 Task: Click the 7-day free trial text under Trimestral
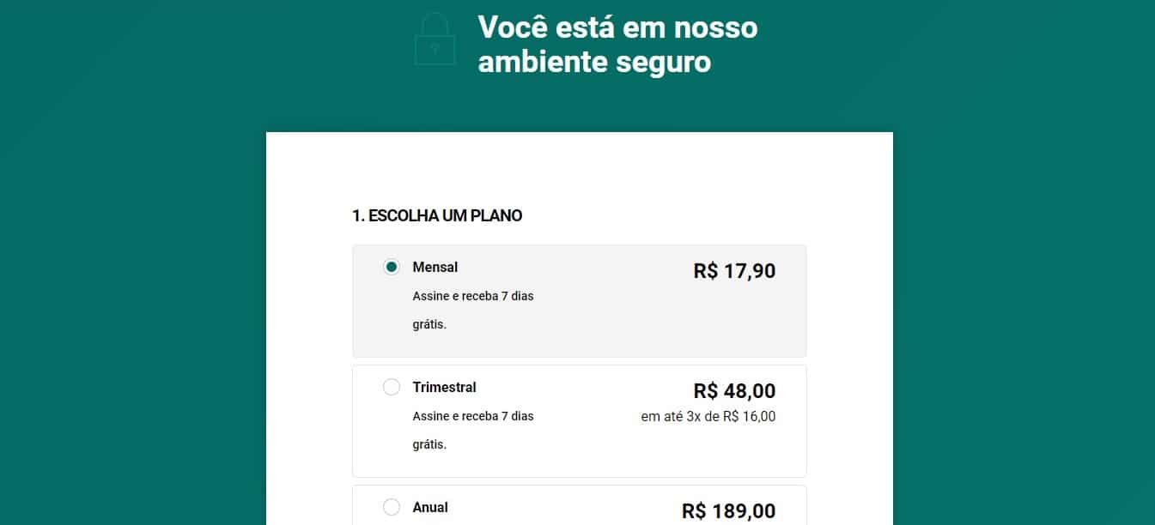click(x=473, y=416)
